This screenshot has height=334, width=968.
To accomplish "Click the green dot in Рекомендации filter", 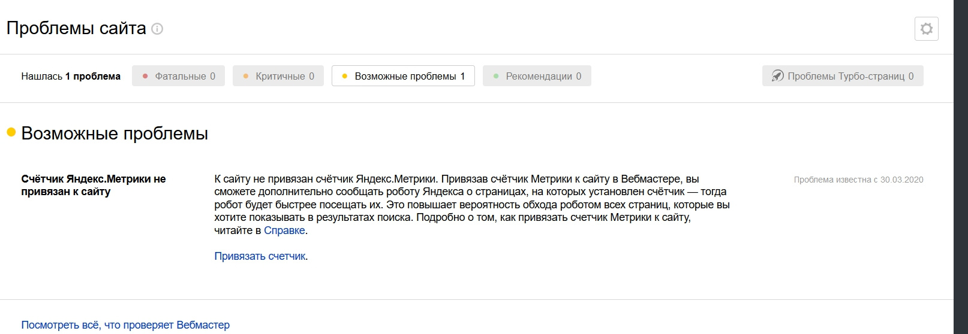I will 496,76.
